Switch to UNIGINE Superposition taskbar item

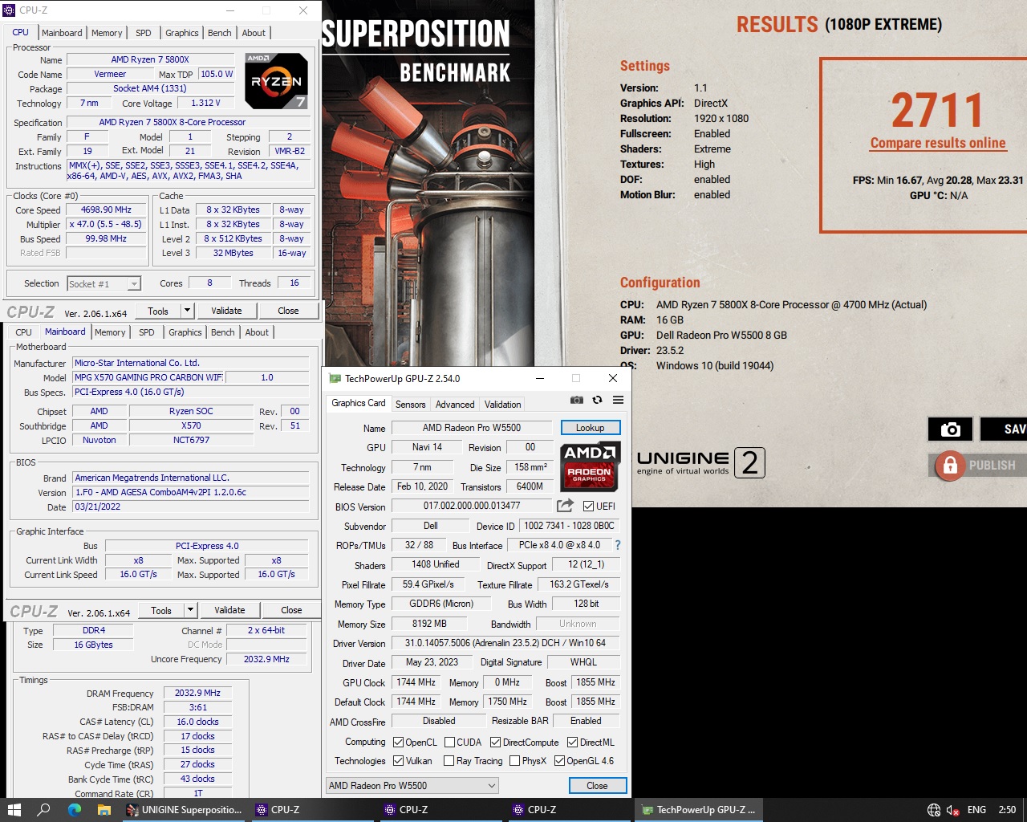click(x=184, y=810)
